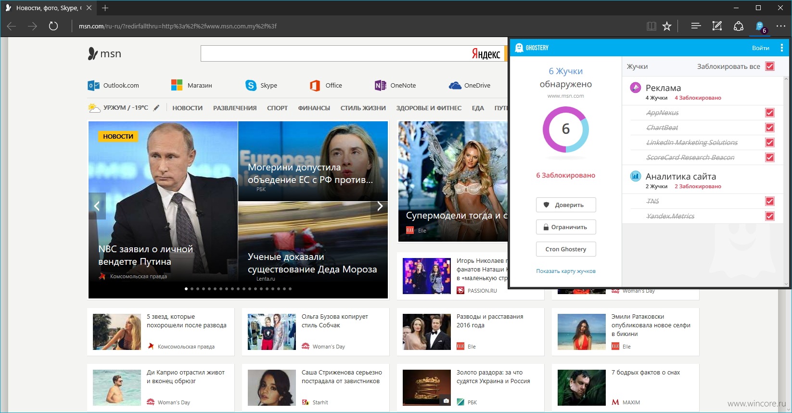Screen dimensions: 792x413
Task: Open Skype shortcut
Action: click(x=261, y=85)
